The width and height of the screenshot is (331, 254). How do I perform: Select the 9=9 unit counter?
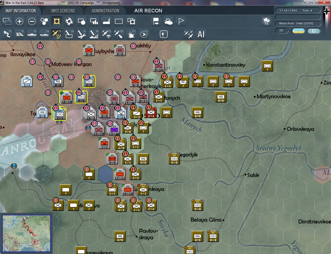click(112, 159)
